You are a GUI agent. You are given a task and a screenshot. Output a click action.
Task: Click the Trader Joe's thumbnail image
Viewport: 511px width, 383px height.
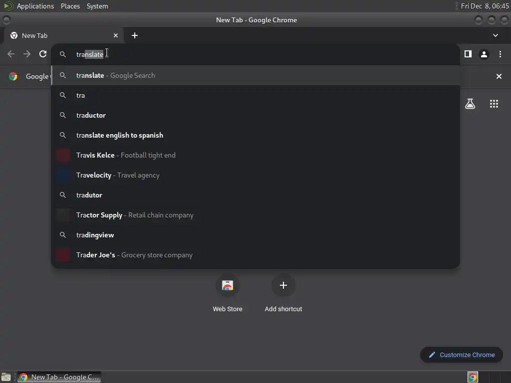point(62,255)
